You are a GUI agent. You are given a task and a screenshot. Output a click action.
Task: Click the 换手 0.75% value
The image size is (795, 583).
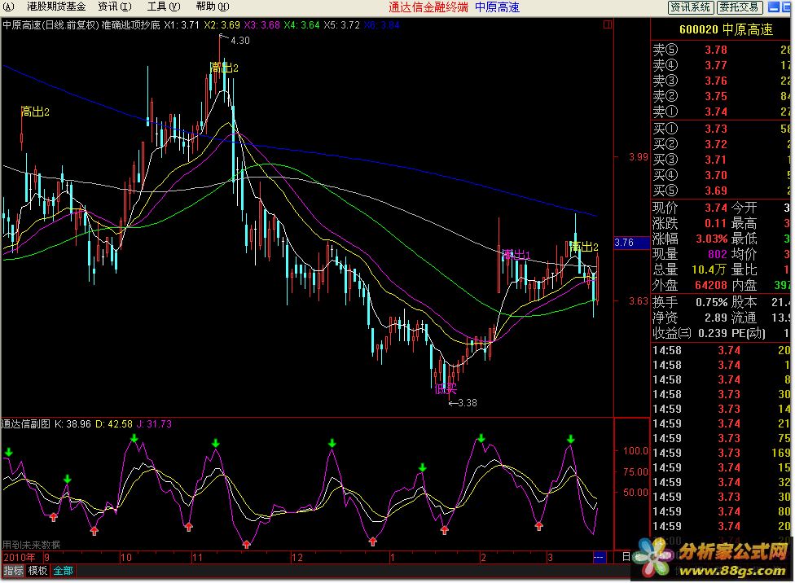pos(711,302)
